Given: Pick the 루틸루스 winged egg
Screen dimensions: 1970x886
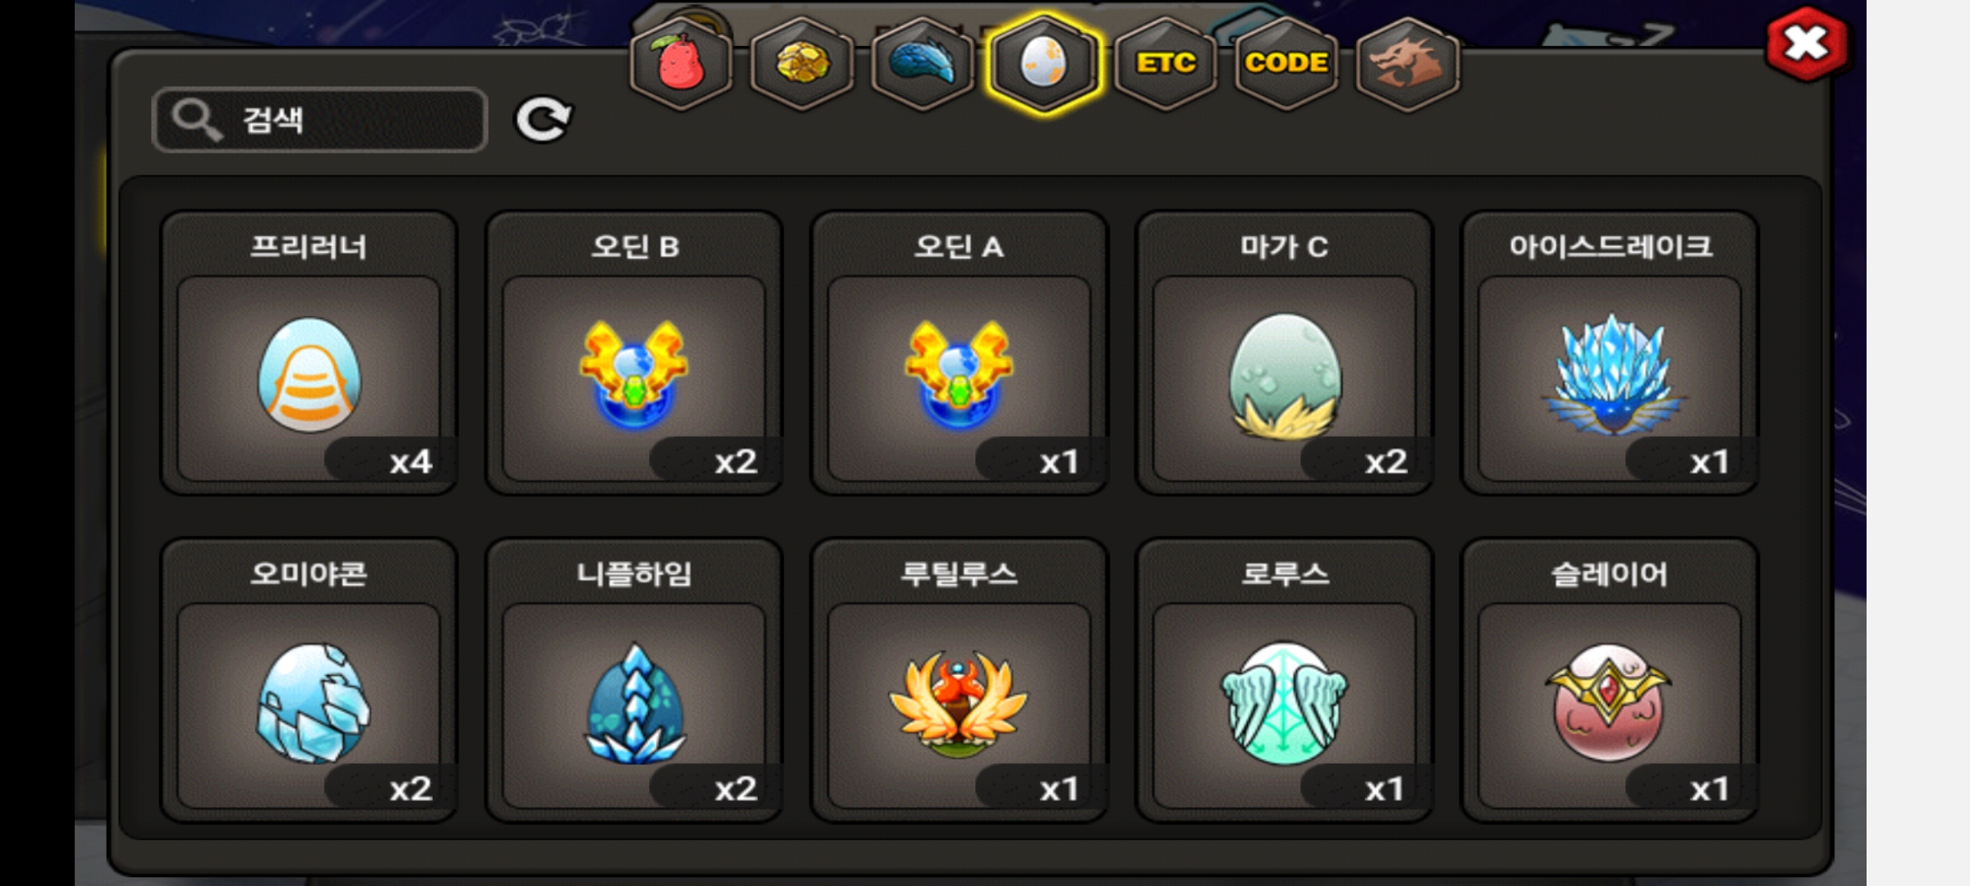Looking at the screenshot, I should coord(959,680).
